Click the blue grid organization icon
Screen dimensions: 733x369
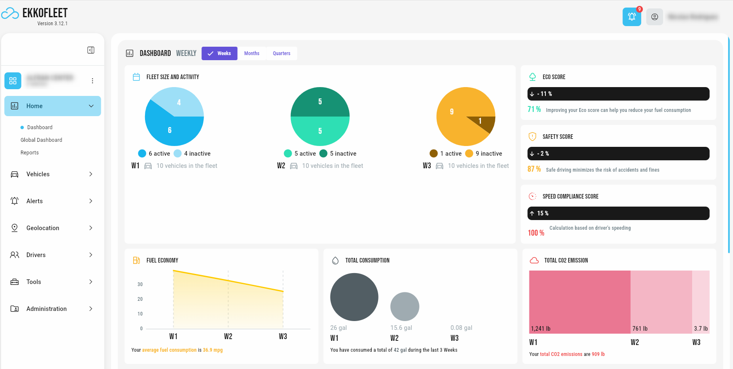coord(13,81)
